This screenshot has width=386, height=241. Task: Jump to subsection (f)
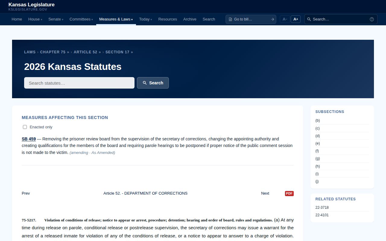[317, 151]
